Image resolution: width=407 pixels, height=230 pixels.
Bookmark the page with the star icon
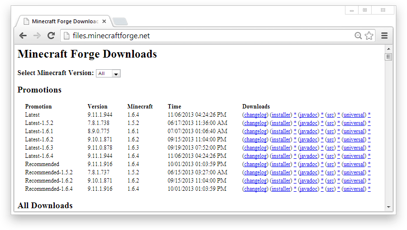click(x=369, y=35)
